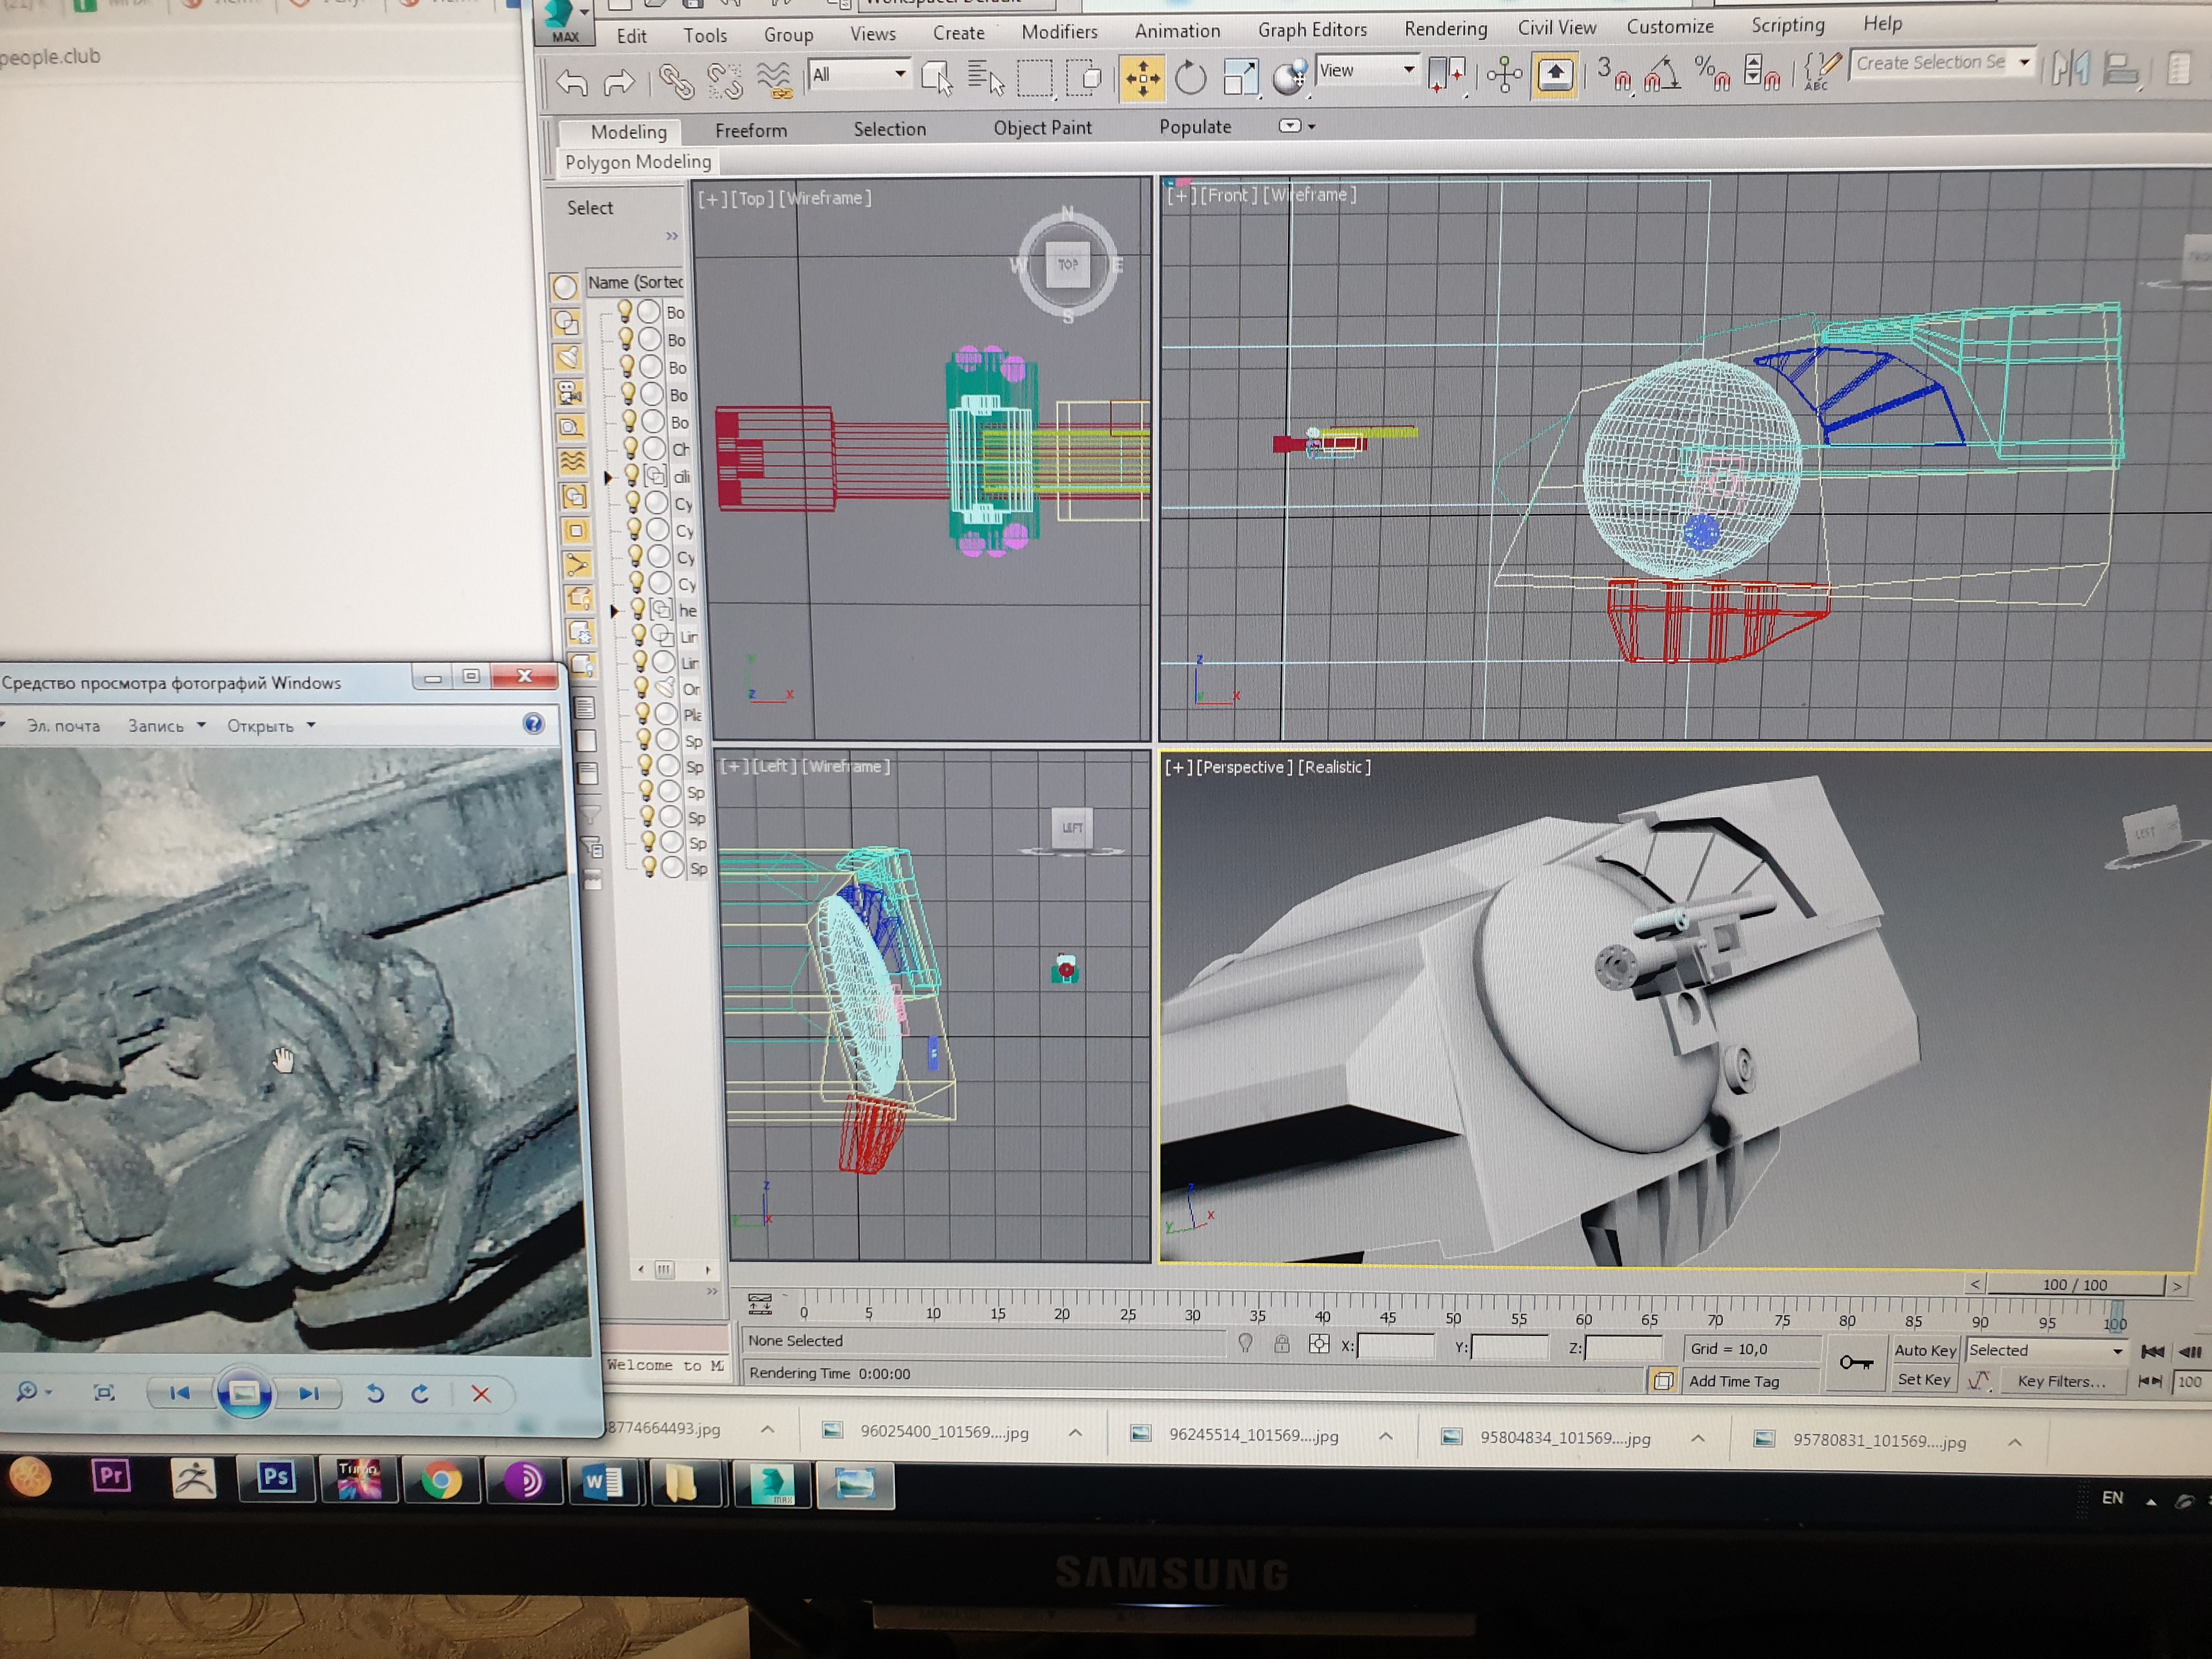The width and height of the screenshot is (2212, 1659).
Task: Activate the Select Object cursor tool
Action: (x=937, y=78)
